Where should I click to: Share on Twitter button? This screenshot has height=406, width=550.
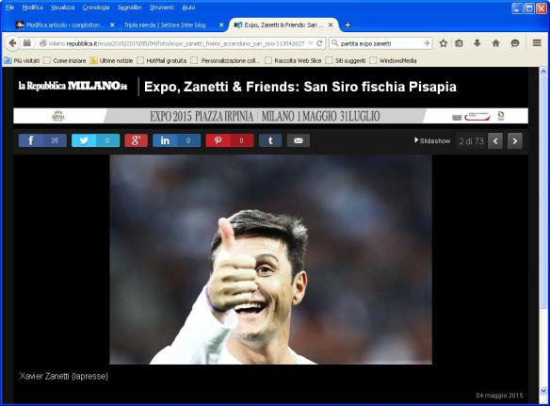click(95, 140)
